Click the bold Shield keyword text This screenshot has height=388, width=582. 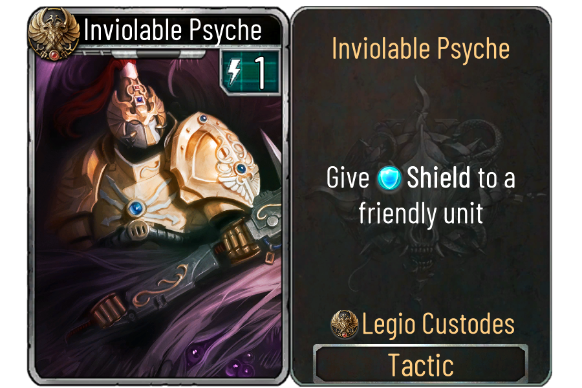pyautogui.click(x=438, y=177)
